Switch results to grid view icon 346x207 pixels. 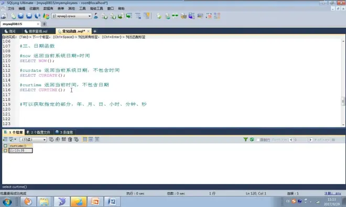(x=85, y=140)
